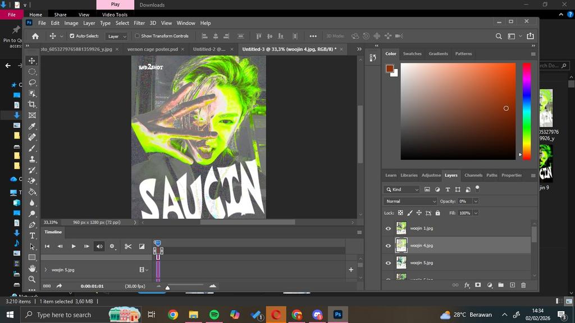Select the Clone Stamp tool
Screen dimensions: 575x323
coord(32,159)
